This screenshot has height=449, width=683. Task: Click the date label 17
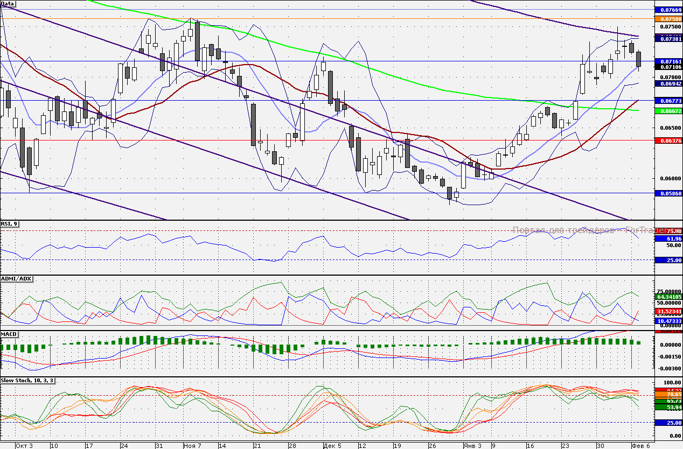pos(89,446)
